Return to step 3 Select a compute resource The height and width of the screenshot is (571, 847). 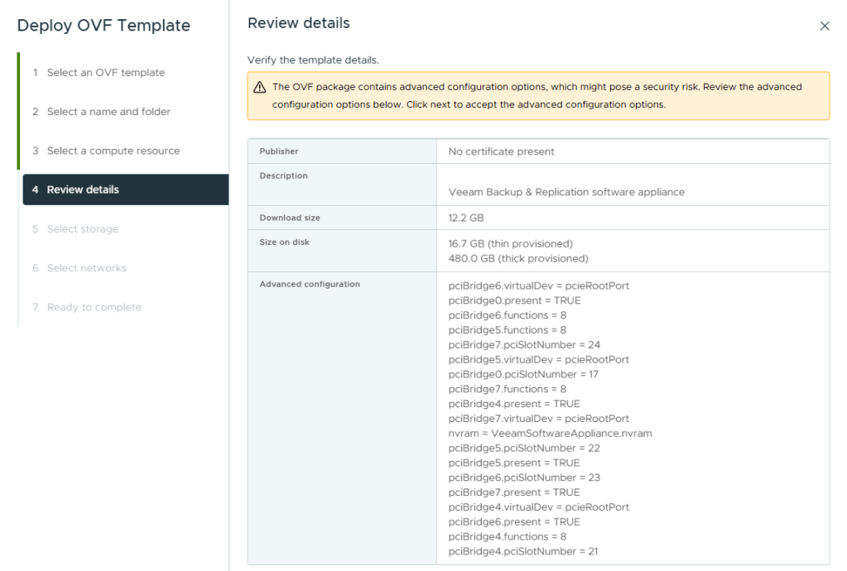point(113,151)
